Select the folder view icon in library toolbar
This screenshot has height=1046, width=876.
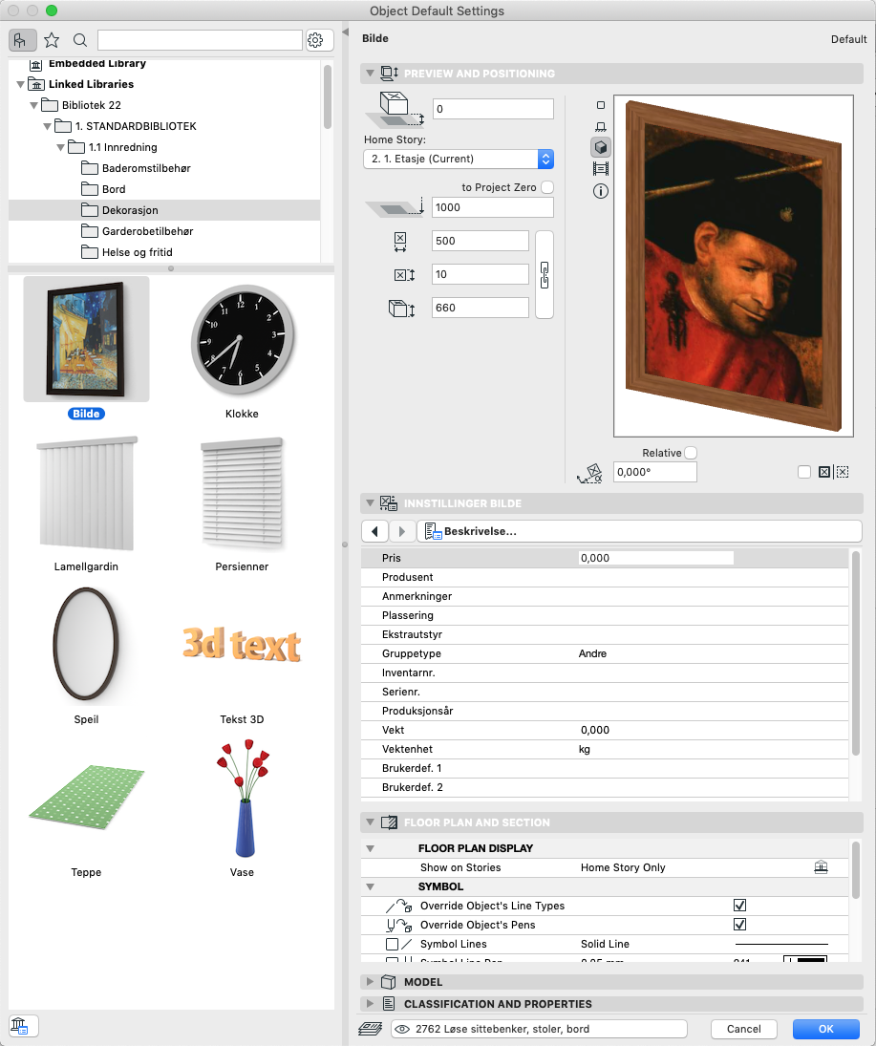[x=22, y=41]
